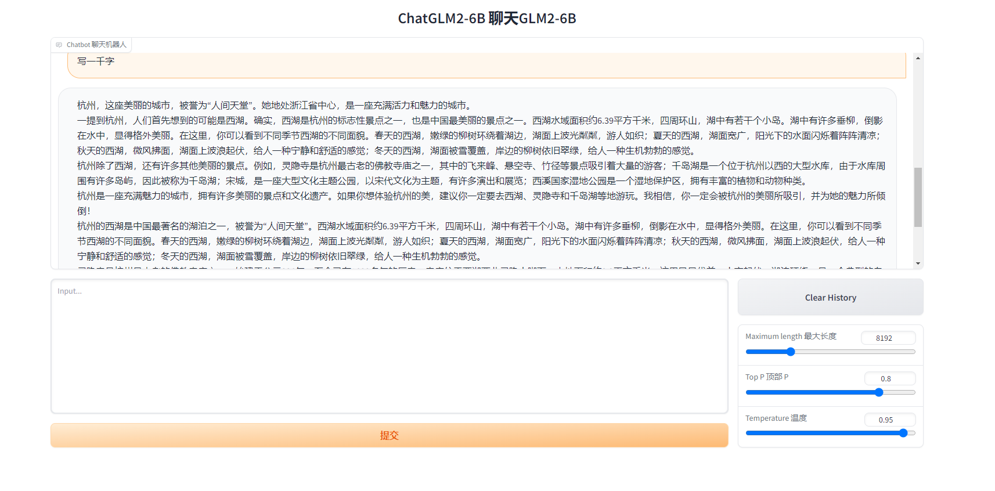Click the chat scrollbar down arrow
Image resolution: width=995 pixels, height=491 pixels.
[918, 263]
